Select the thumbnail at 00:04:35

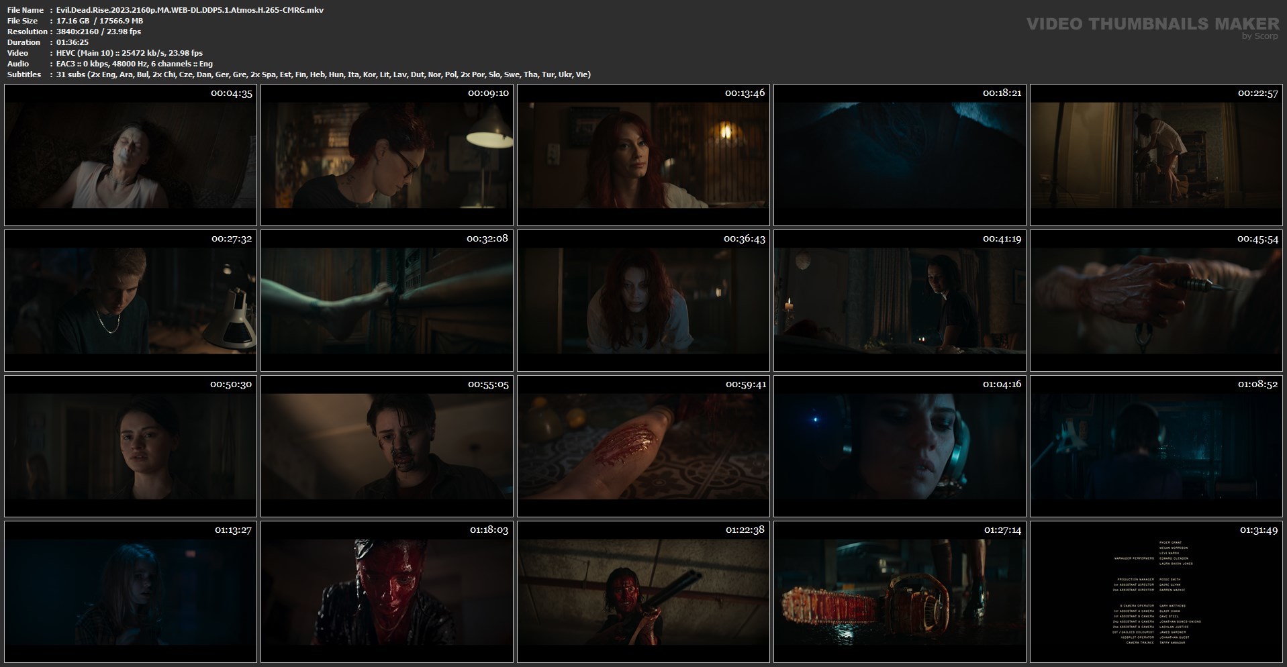[130, 155]
